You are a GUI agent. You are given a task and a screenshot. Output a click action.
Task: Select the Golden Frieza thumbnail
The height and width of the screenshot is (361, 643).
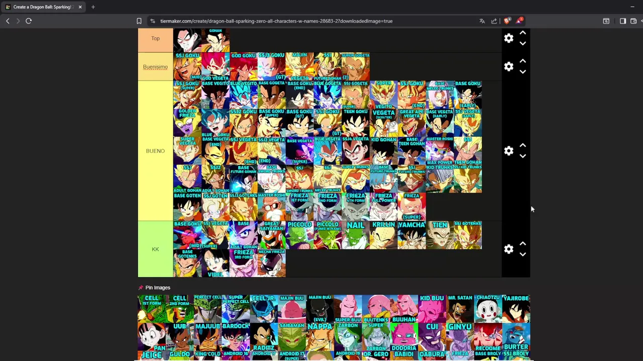click(x=187, y=123)
